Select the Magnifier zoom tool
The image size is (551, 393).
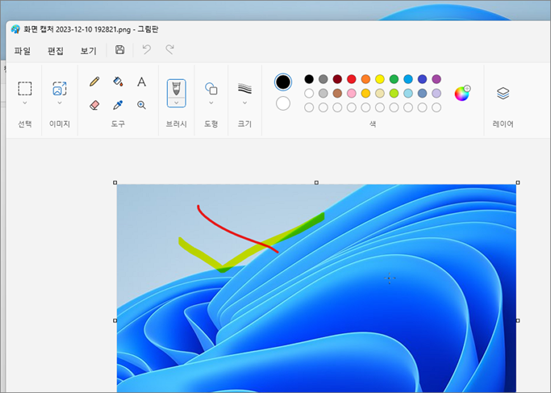[x=141, y=105]
